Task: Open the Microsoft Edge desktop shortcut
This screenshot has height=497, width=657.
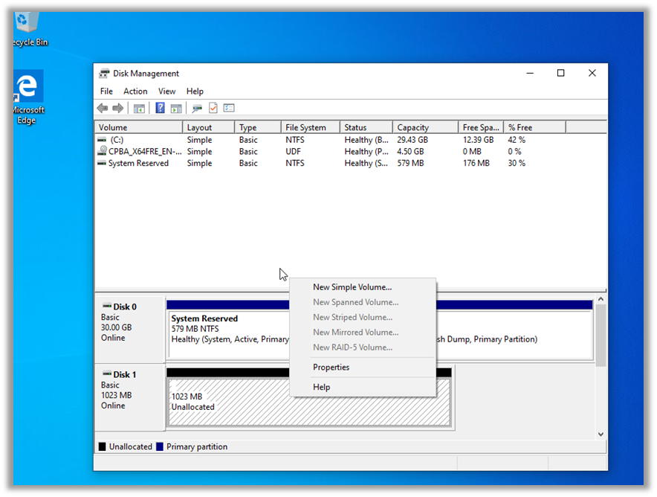Action: (28, 97)
